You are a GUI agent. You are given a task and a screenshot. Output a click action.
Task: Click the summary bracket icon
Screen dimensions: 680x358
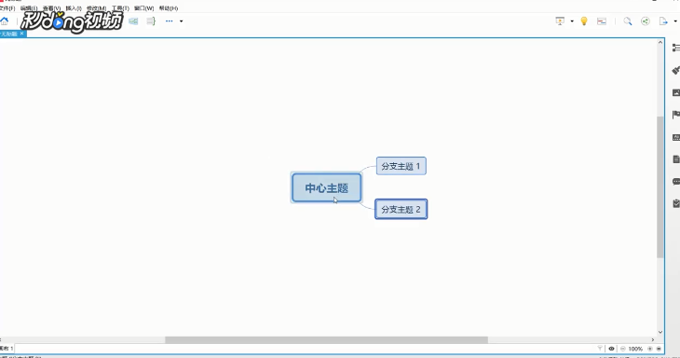coord(151,21)
